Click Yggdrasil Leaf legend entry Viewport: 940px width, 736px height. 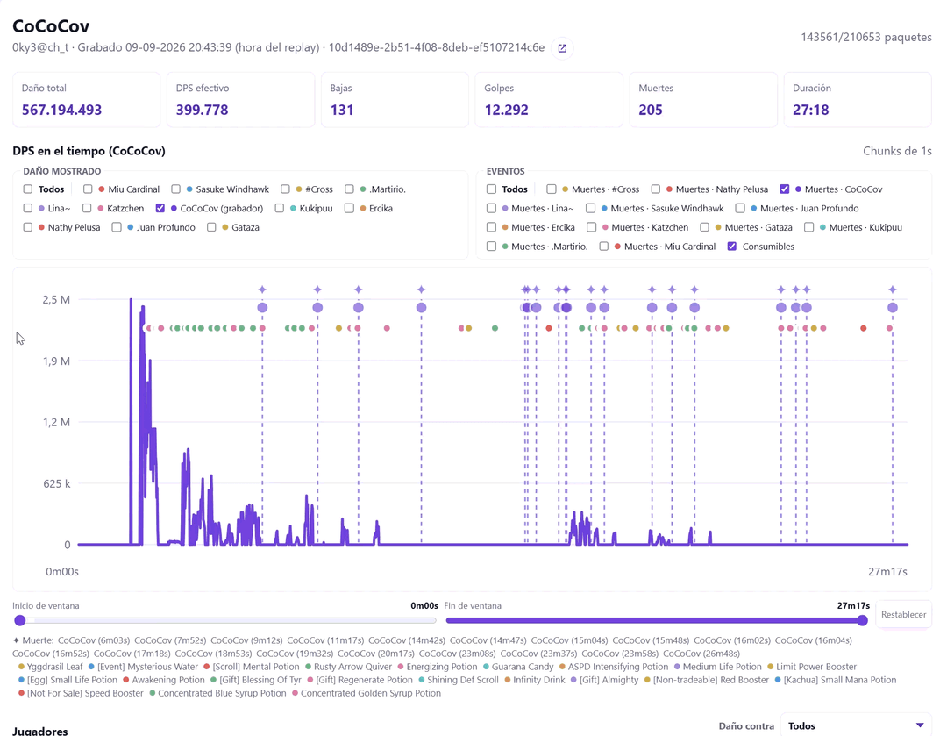(x=50, y=667)
